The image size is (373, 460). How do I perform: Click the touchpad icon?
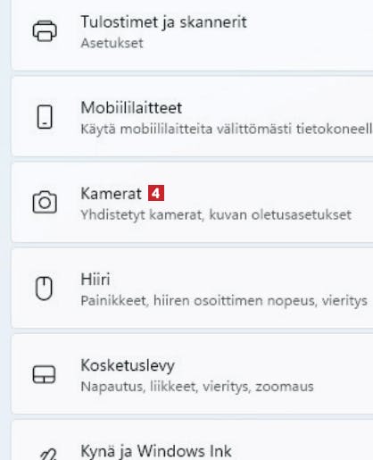(x=44, y=374)
